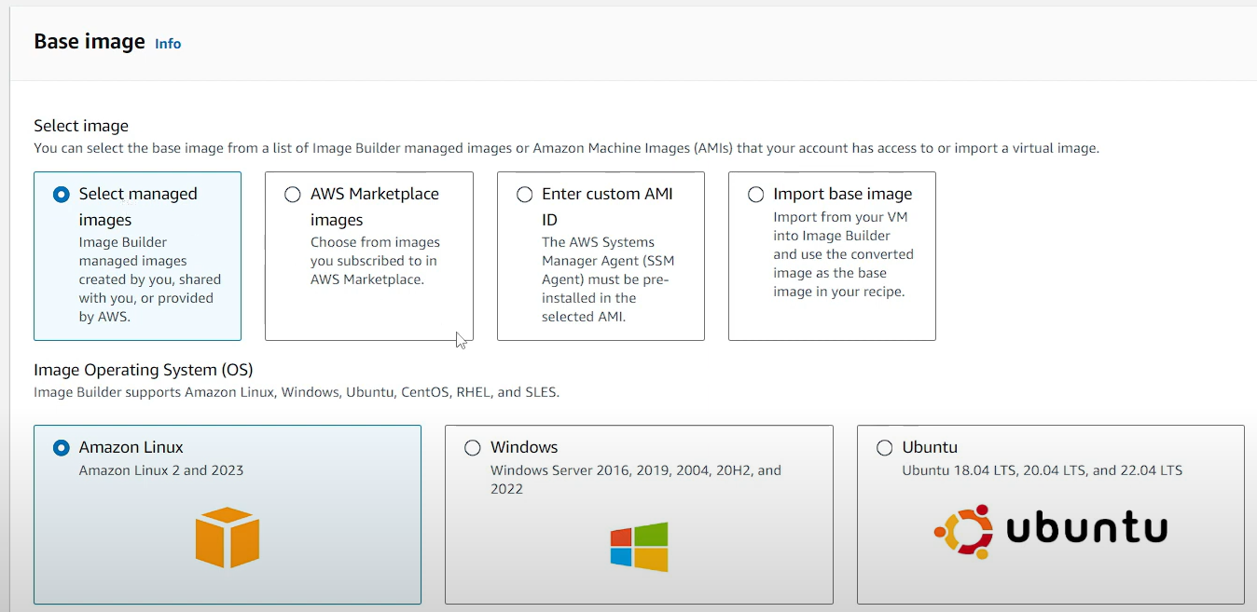
Task: Select the AWS Marketplace images radio button
Action: pyautogui.click(x=293, y=195)
